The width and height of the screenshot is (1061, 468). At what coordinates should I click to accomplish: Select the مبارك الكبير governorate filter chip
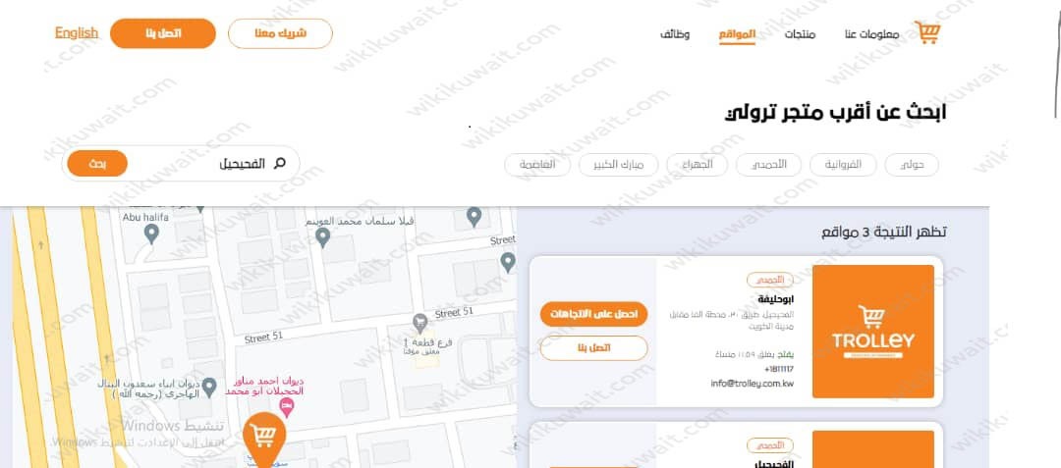[x=618, y=165]
